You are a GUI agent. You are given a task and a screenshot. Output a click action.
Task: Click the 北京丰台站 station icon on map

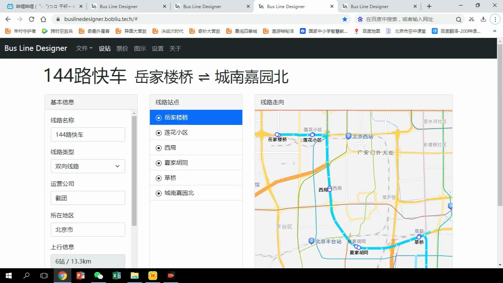click(x=311, y=241)
